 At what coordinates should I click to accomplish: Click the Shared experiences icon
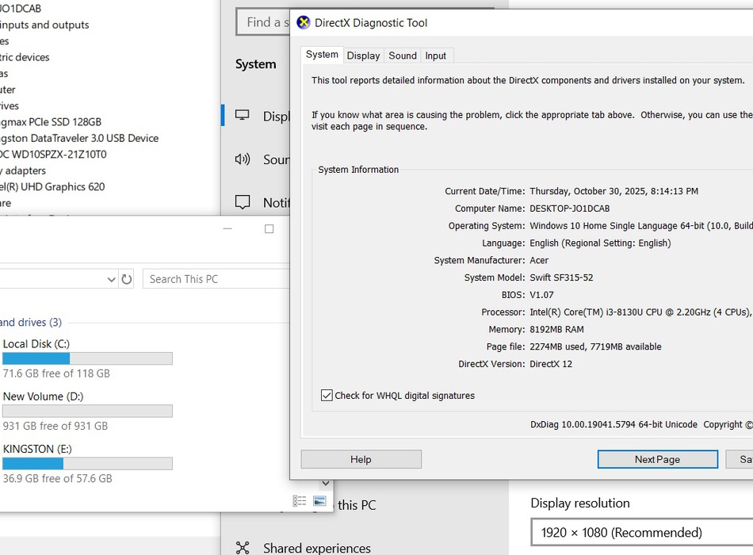coord(243,548)
